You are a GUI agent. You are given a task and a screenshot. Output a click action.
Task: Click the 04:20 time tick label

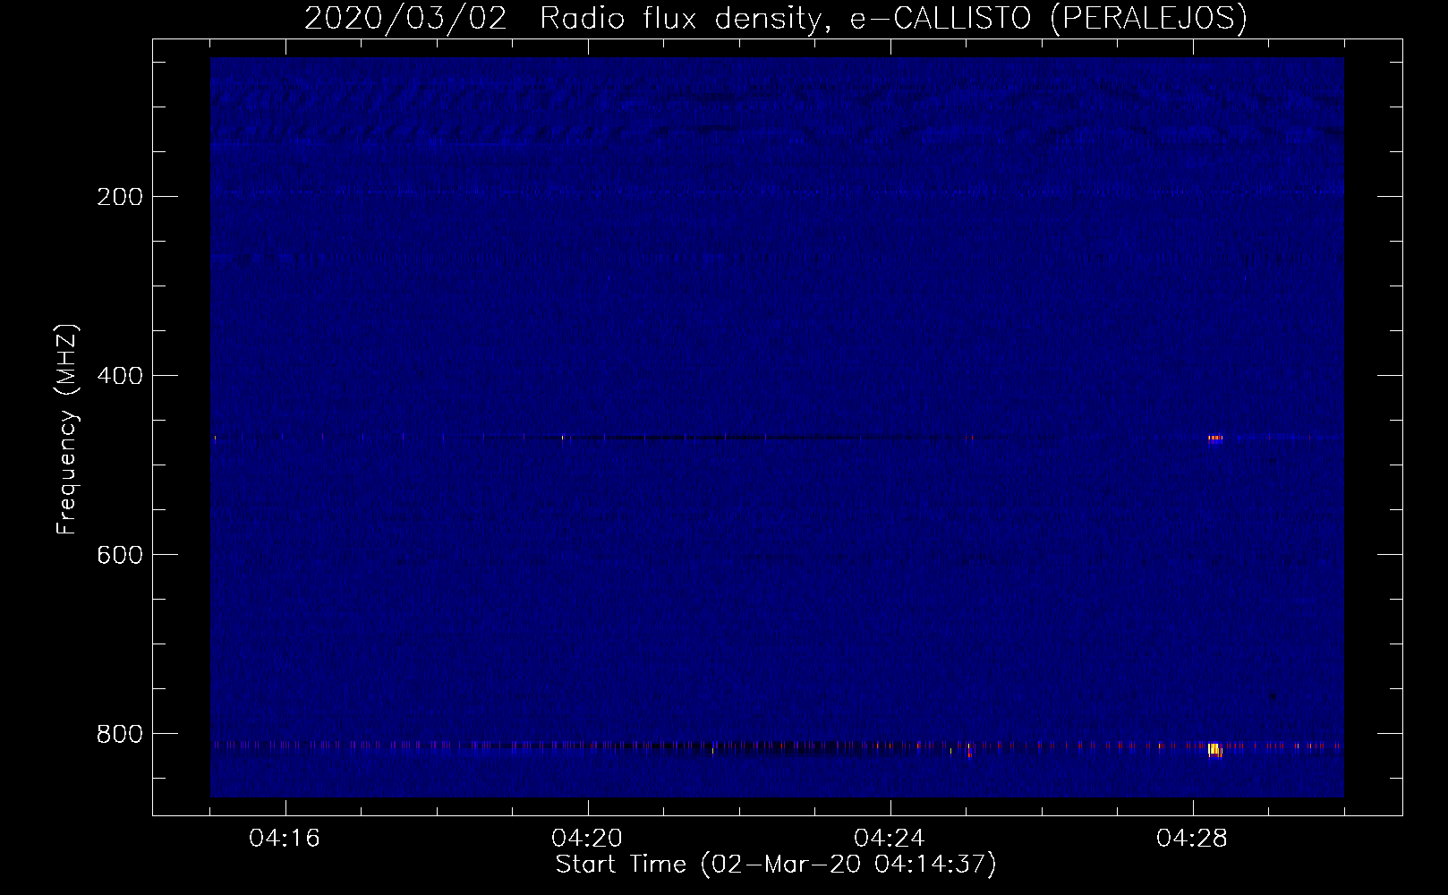click(x=587, y=839)
